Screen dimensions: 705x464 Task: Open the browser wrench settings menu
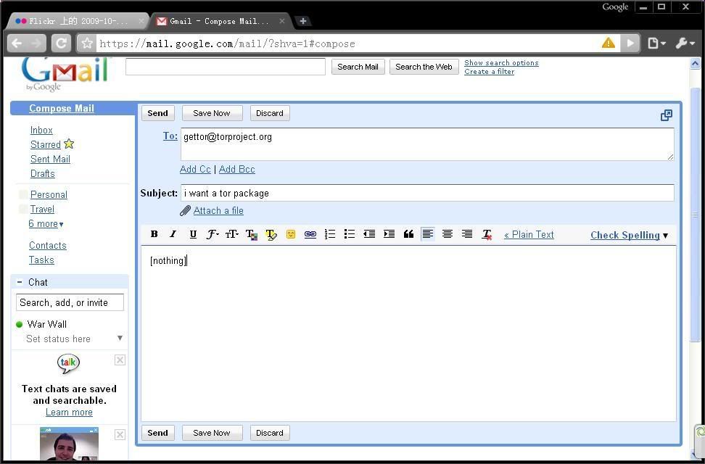pos(685,43)
